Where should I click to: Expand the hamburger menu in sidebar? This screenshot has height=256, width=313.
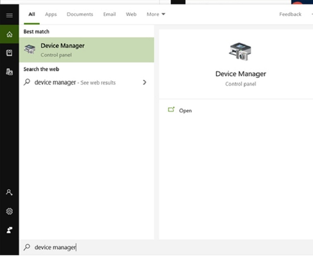pos(9,15)
